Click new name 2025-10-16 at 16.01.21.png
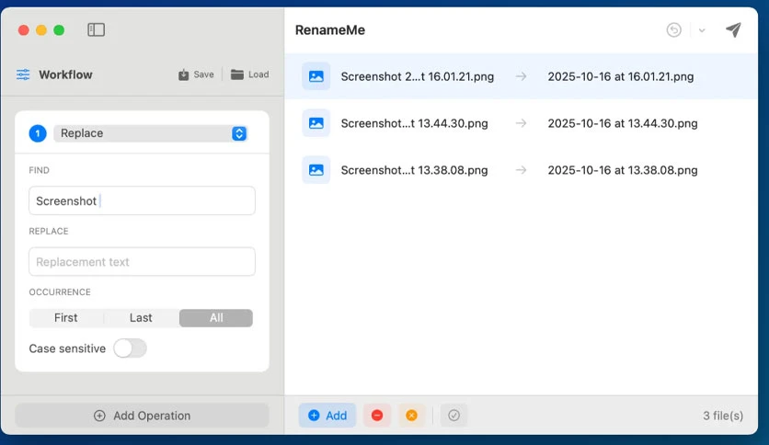The image size is (769, 445). pos(620,76)
